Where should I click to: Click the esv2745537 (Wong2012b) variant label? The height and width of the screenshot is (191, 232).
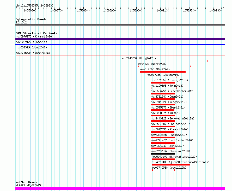(139, 58)
